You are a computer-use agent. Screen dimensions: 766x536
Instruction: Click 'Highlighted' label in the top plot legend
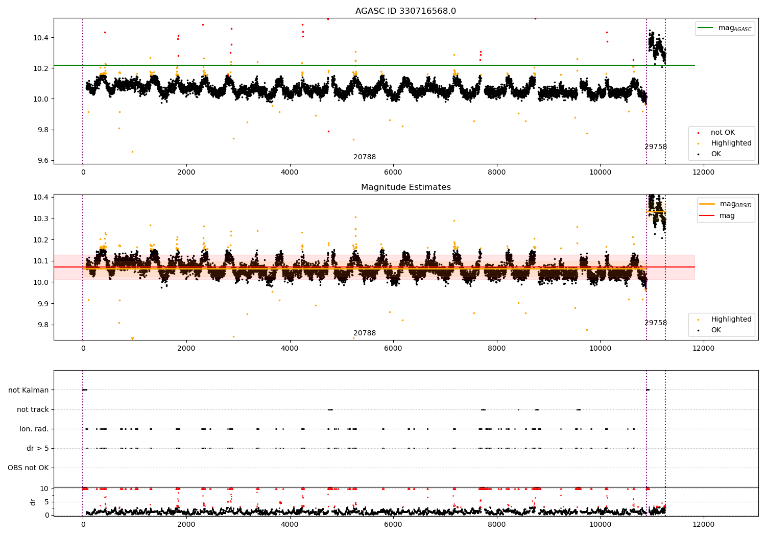point(731,143)
